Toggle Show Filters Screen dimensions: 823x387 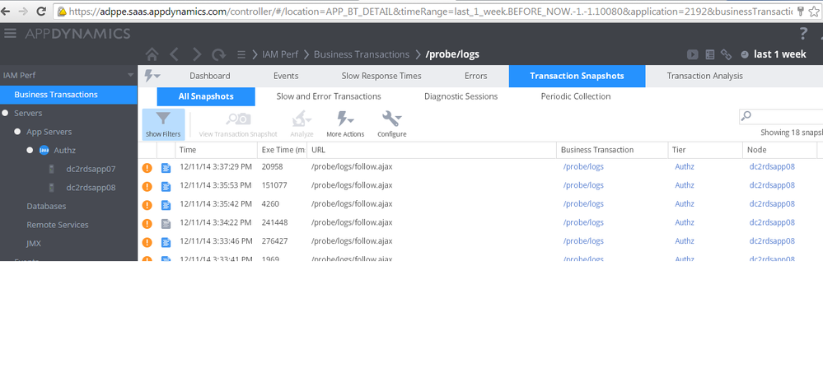pyautogui.click(x=163, y=125)
